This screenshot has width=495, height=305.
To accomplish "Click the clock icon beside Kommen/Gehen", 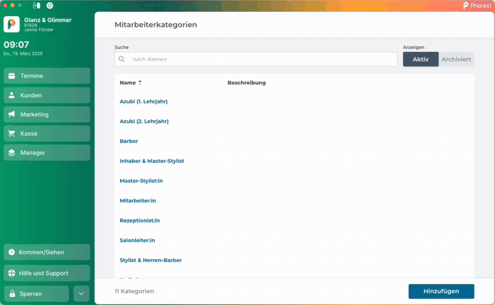I will [x=12, y=252].
